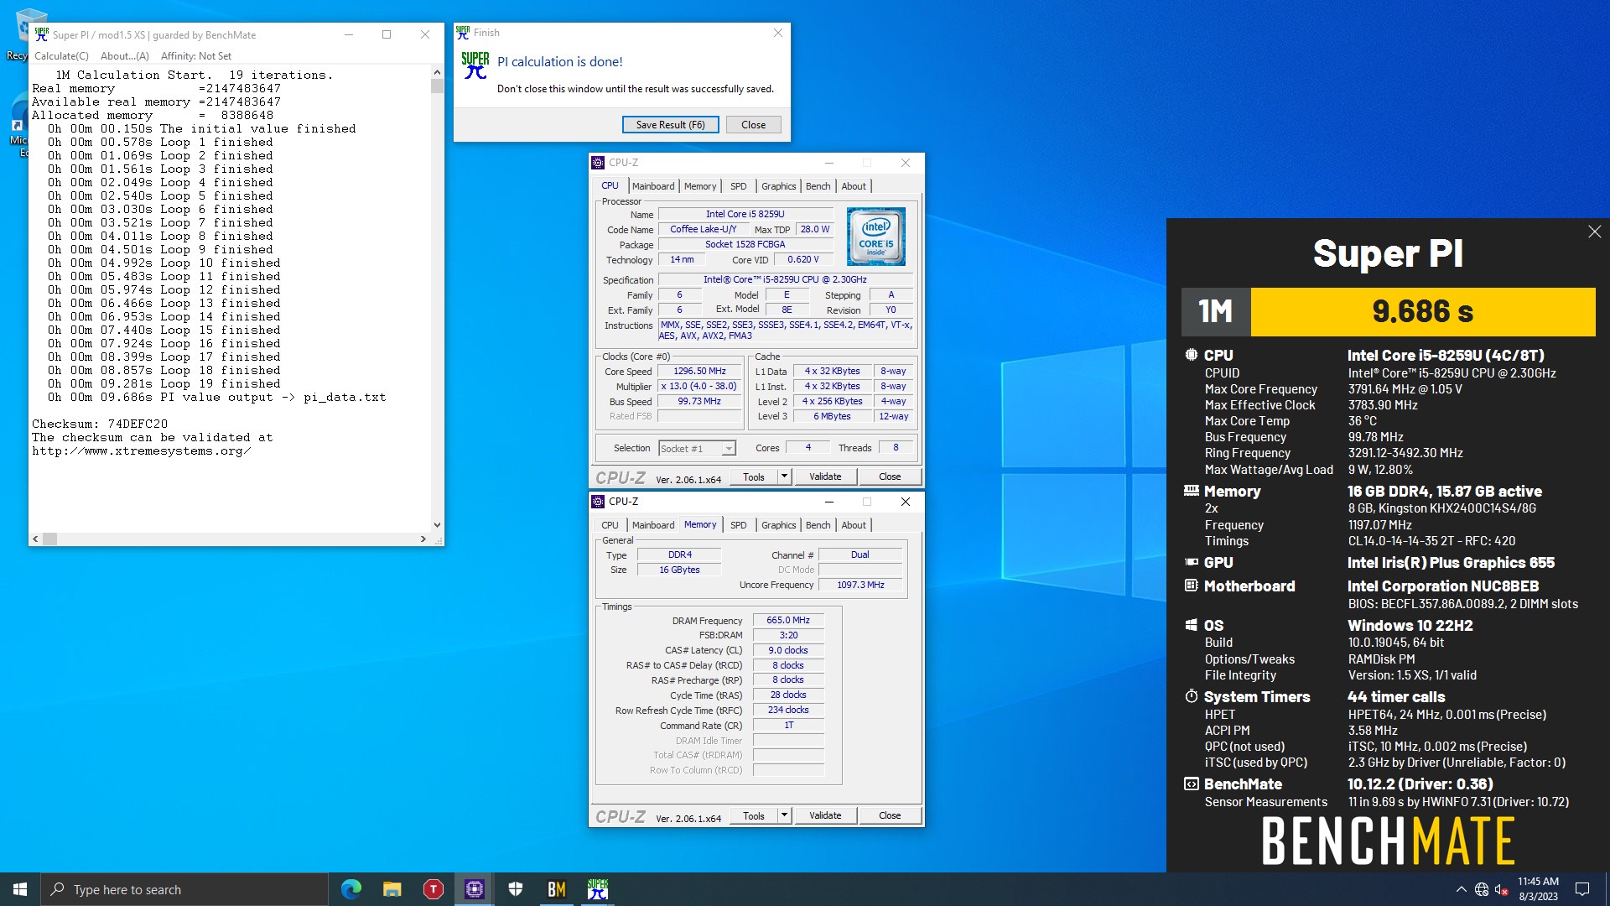Open File Explorer from taskbar
The width and height of the screenshot is (1610, 906).
click(392, 889)
